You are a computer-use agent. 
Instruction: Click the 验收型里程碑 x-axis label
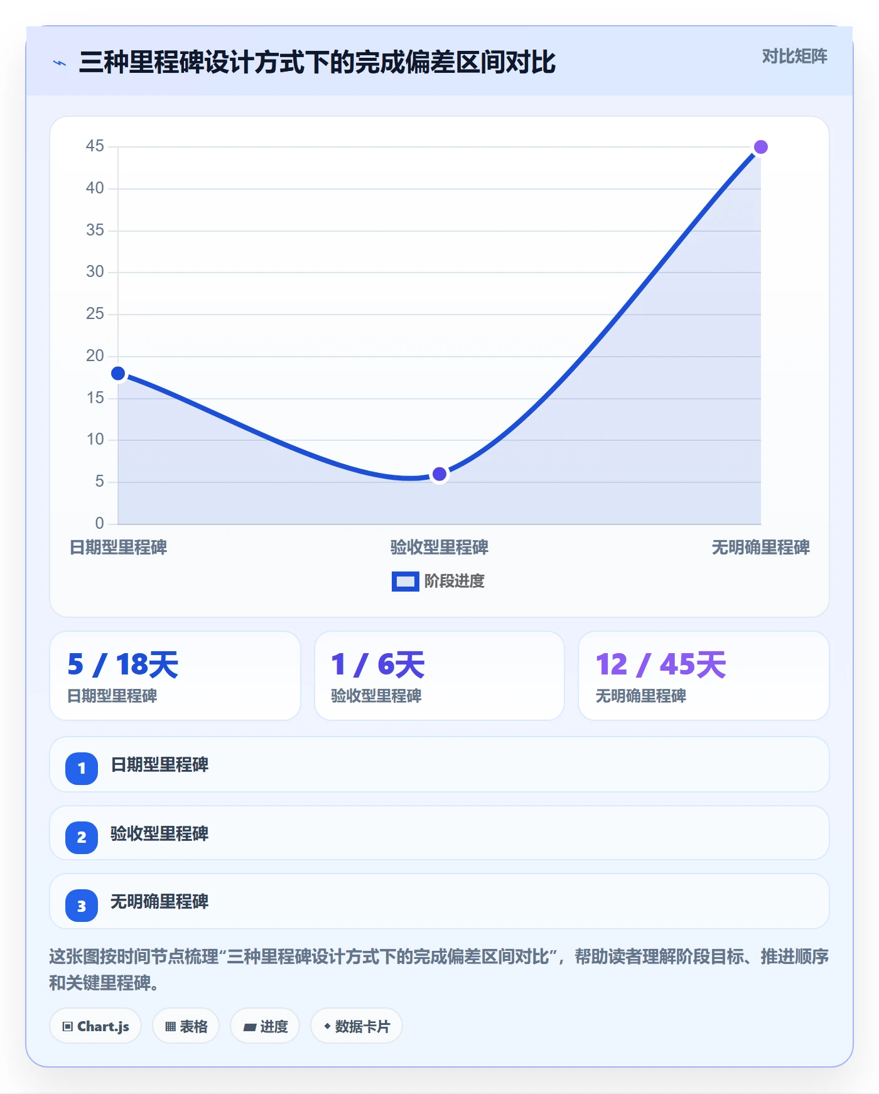coord(439,548)
